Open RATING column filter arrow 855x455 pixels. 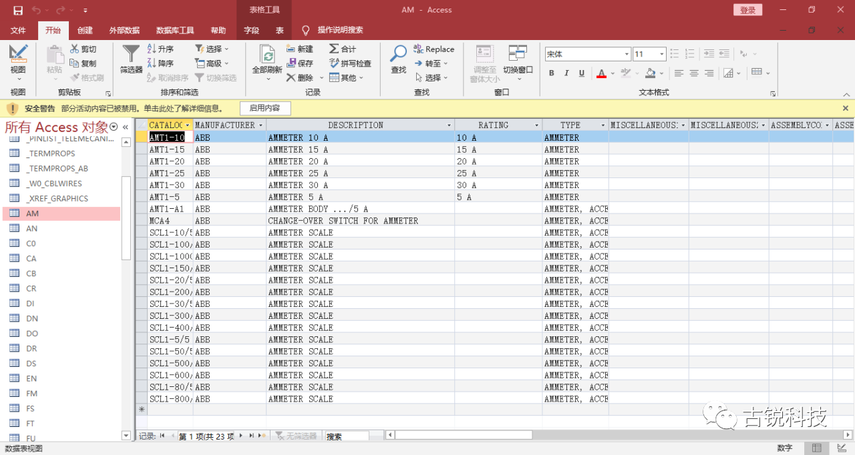pos(536,125)
